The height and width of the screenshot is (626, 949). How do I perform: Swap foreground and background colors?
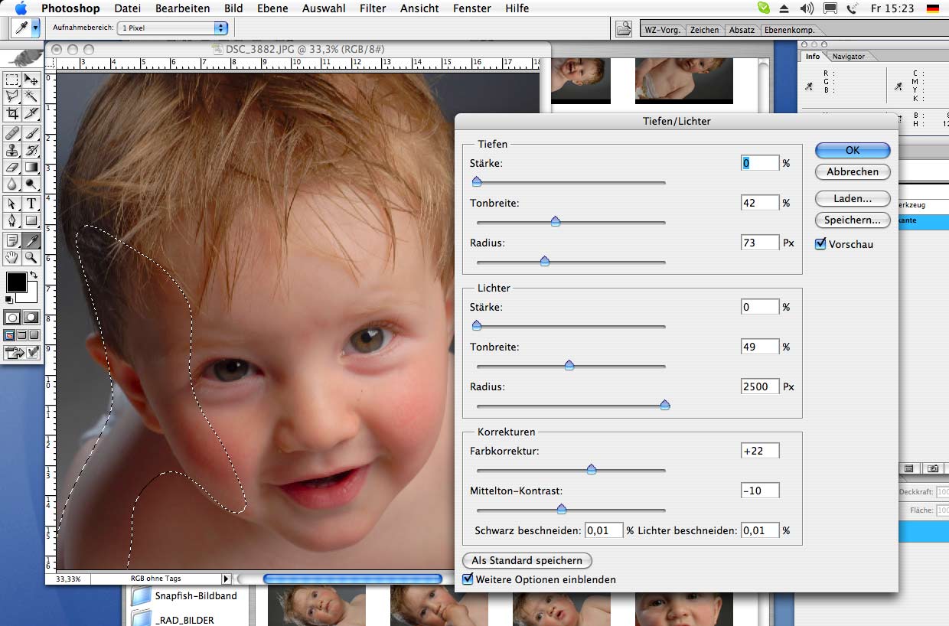pyautogui.click(x=34, y=275)
